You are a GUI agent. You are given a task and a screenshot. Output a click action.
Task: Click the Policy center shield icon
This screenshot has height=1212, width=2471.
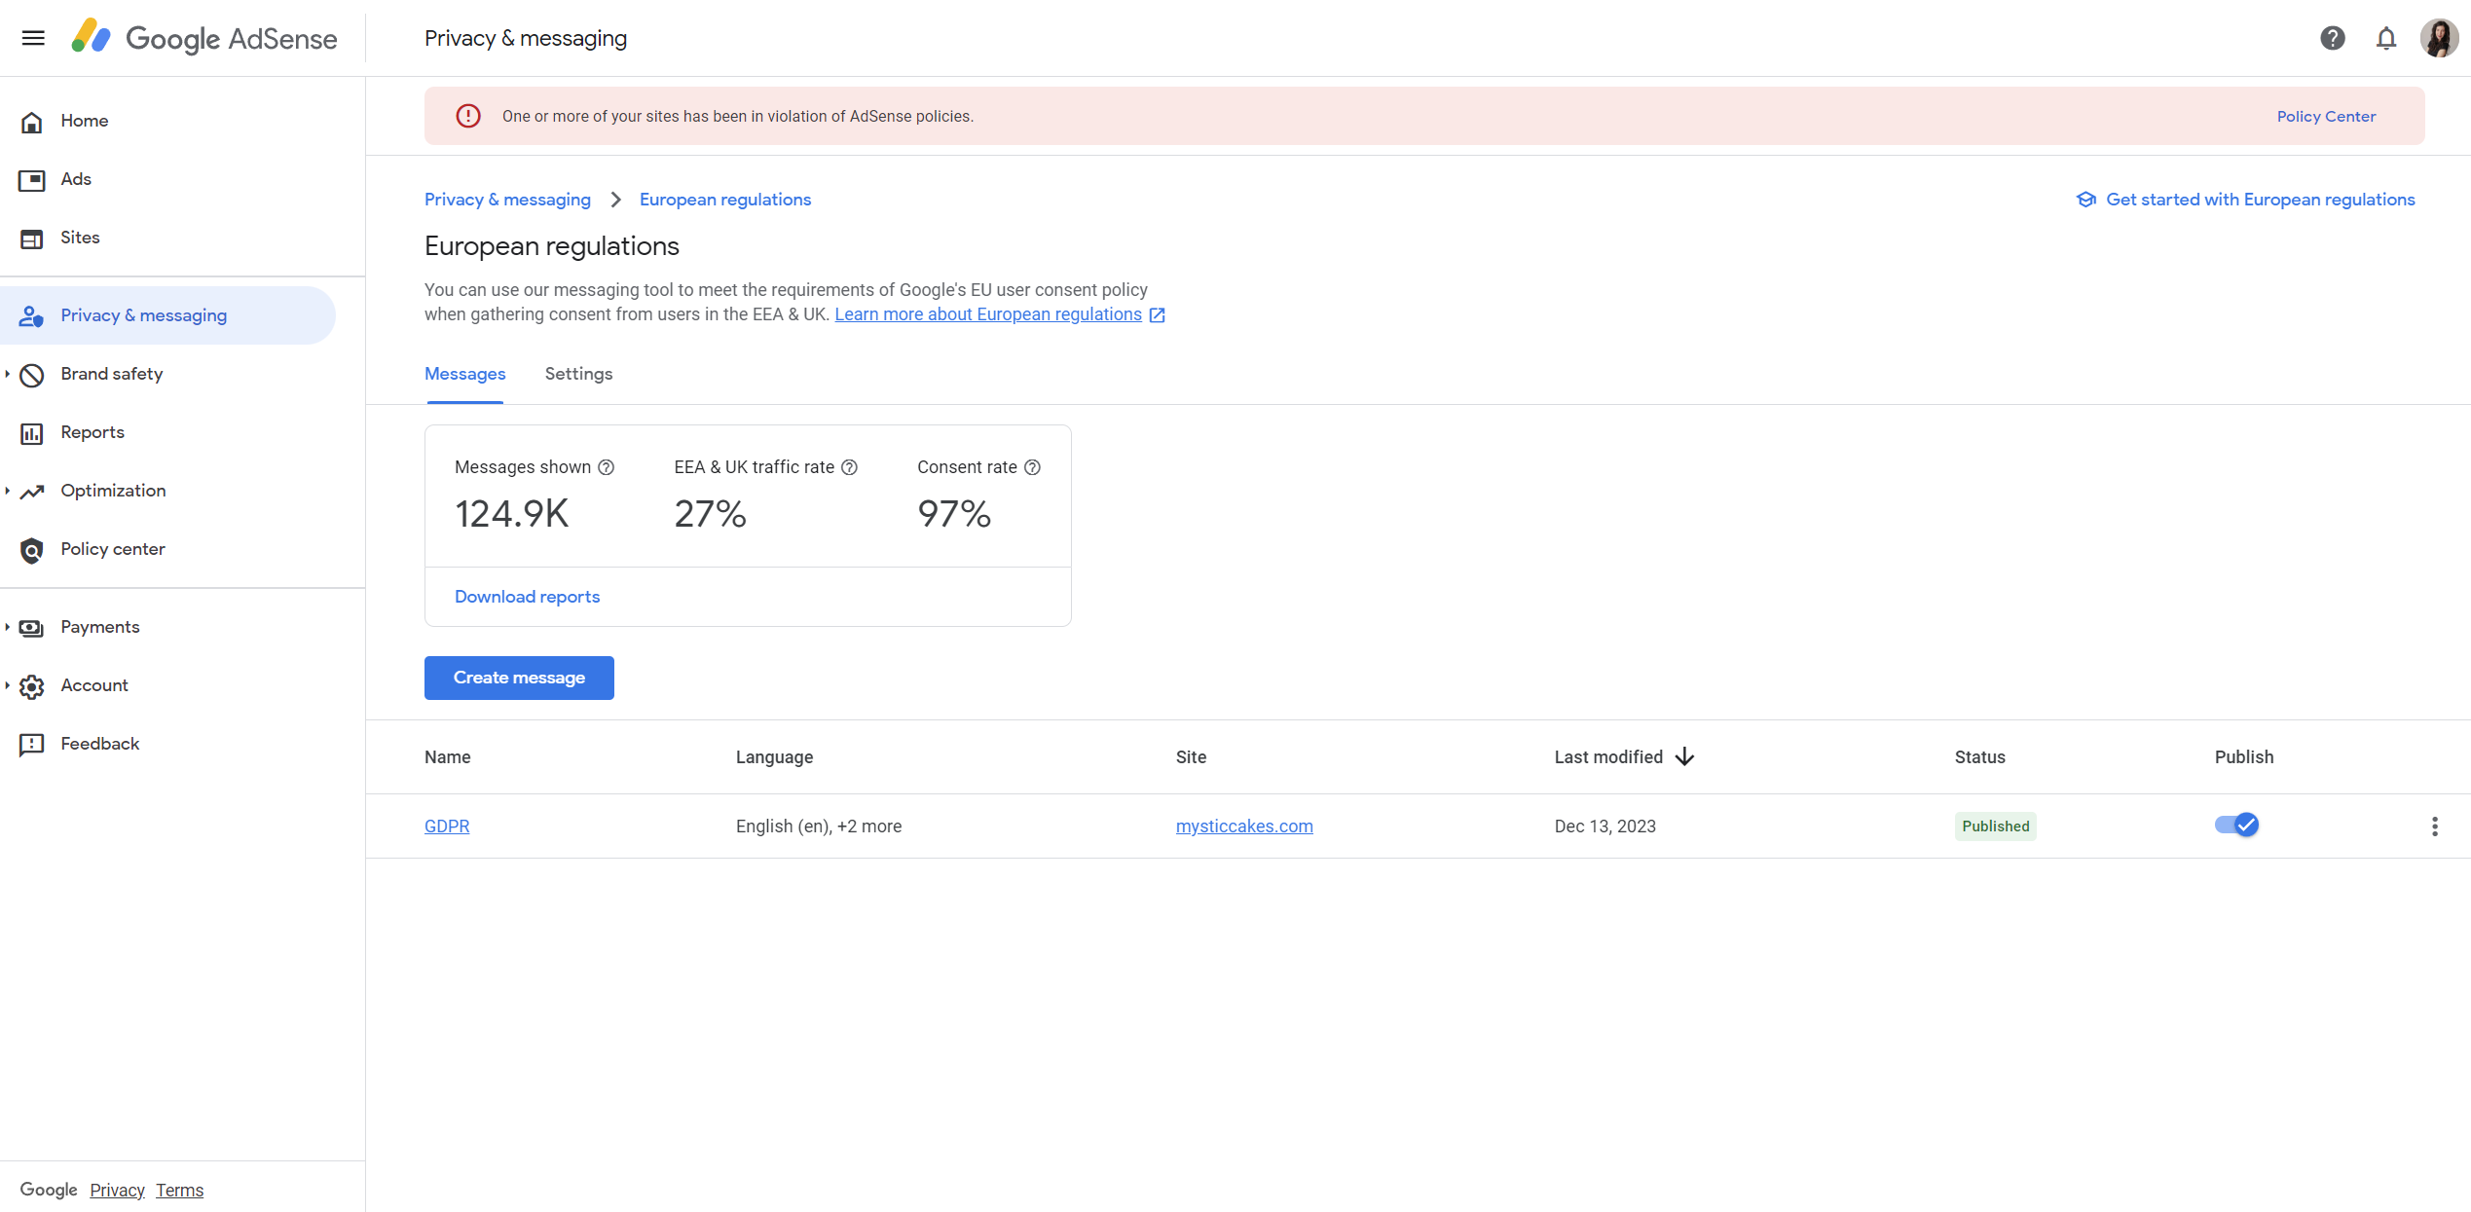pyautogui.click(x=32, y=550)
